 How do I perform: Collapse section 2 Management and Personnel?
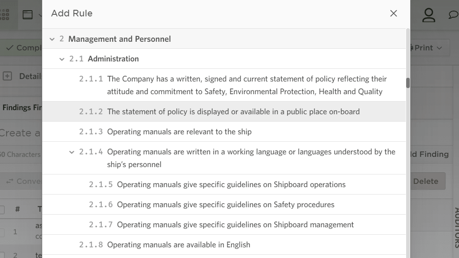click(52, 39)
